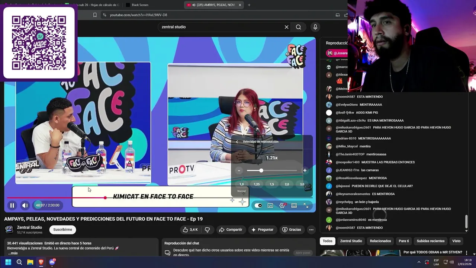Open Windows taskbar search icon
The width and height of the screenshot is (476, 268).
point(19,262)
